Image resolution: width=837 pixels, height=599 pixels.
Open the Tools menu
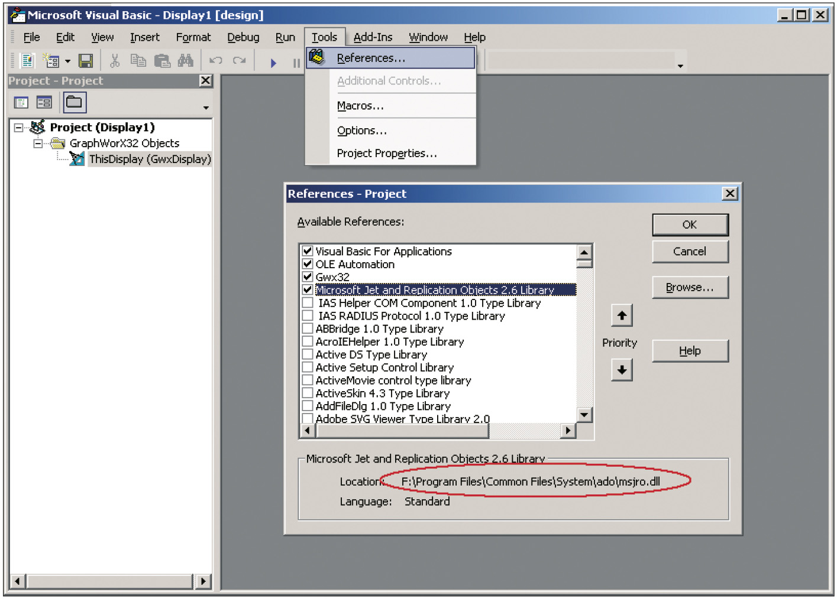325,37
